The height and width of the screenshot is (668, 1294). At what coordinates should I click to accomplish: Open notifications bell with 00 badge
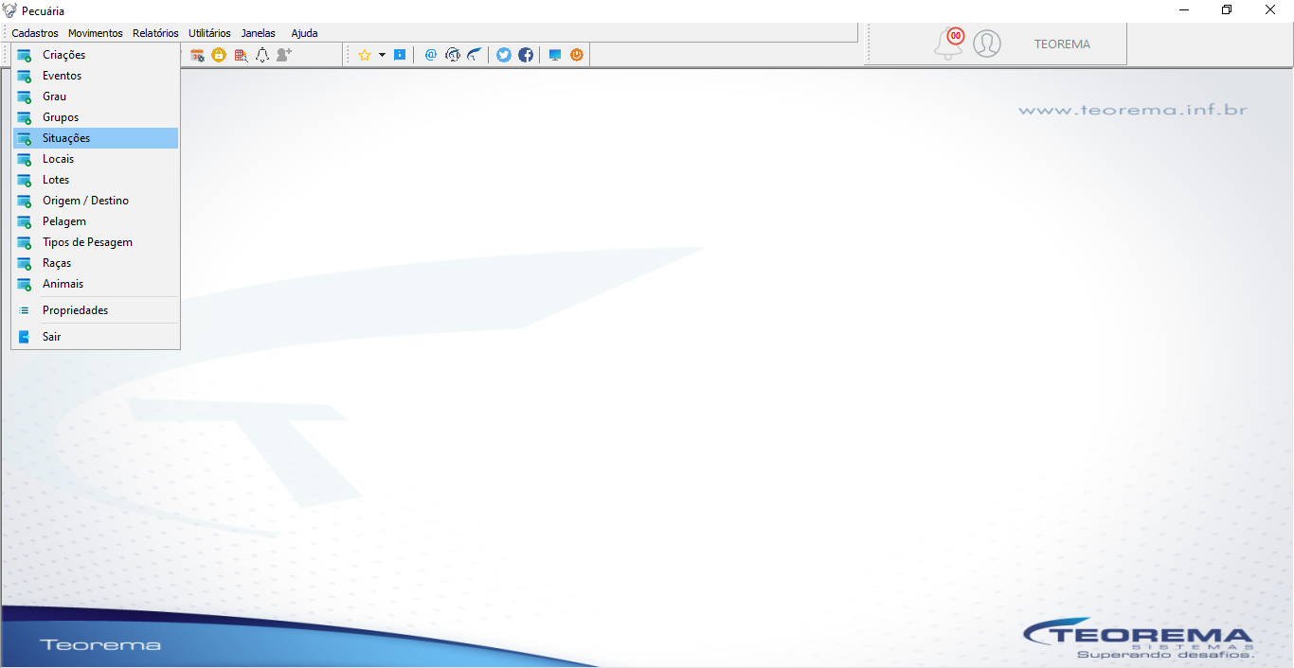[948, 44]
